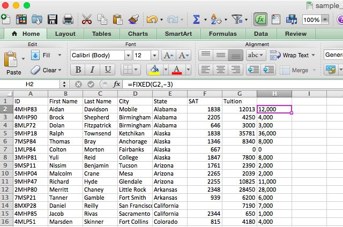Image resolution: width=343 pixels, height=227 pixels.
Task: Align text right
Action: click(235, 70)
